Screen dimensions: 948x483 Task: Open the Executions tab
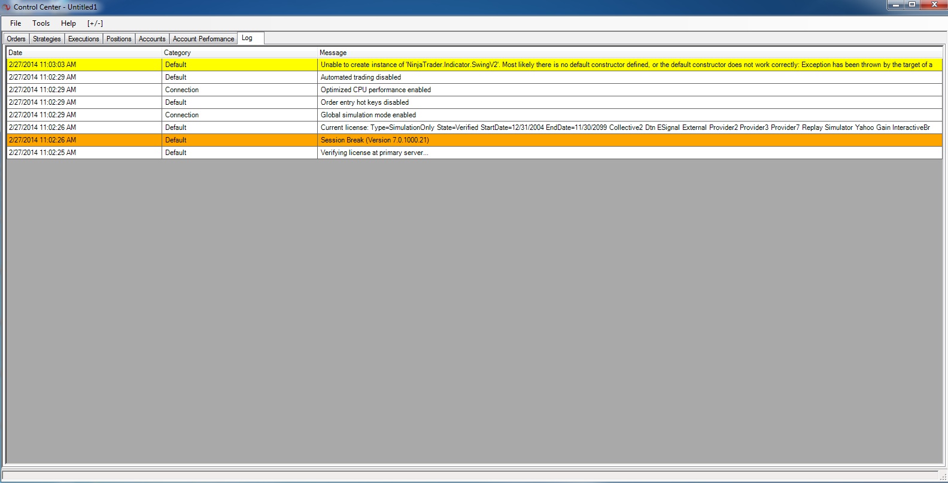(84, 39)
